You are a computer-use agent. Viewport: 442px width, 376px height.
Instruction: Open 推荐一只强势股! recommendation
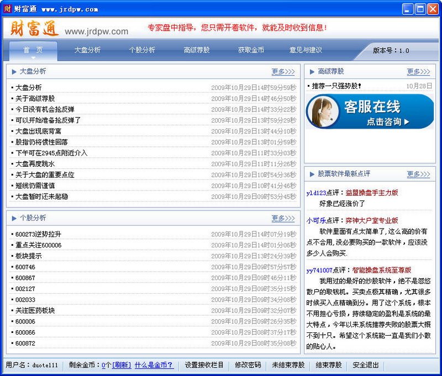[x=336, y=86]
